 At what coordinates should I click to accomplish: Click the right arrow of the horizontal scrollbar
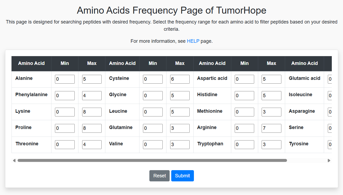[x=329, y=160]
